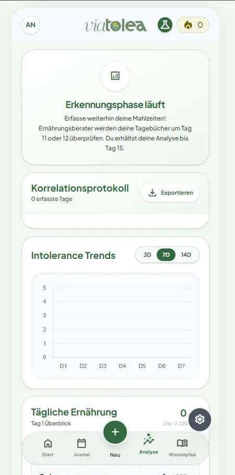Viewport: 235px width, 475px height.
Task: Click the lab flask icon
Action: tap(165, 25)
